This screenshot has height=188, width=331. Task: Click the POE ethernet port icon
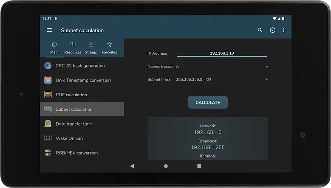click(x=48, y=95)
